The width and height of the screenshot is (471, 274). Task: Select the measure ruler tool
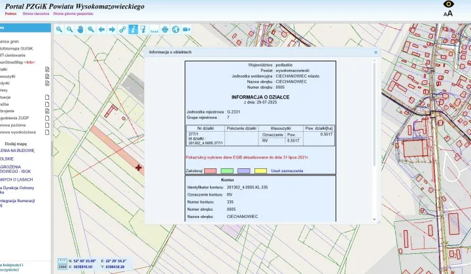coord(154,29)
